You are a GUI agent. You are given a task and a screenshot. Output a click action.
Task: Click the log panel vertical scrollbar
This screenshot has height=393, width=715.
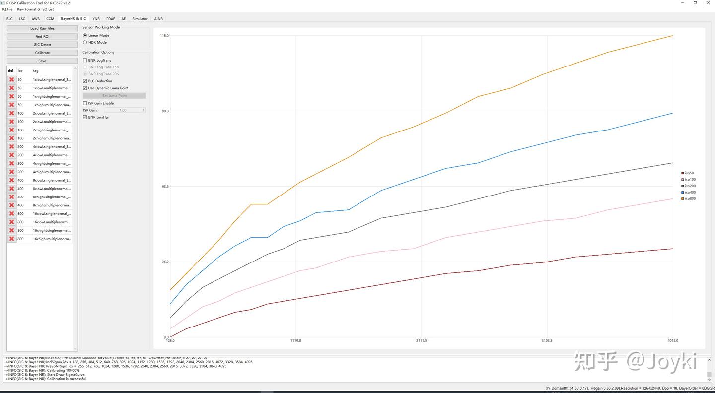point(709,369)
